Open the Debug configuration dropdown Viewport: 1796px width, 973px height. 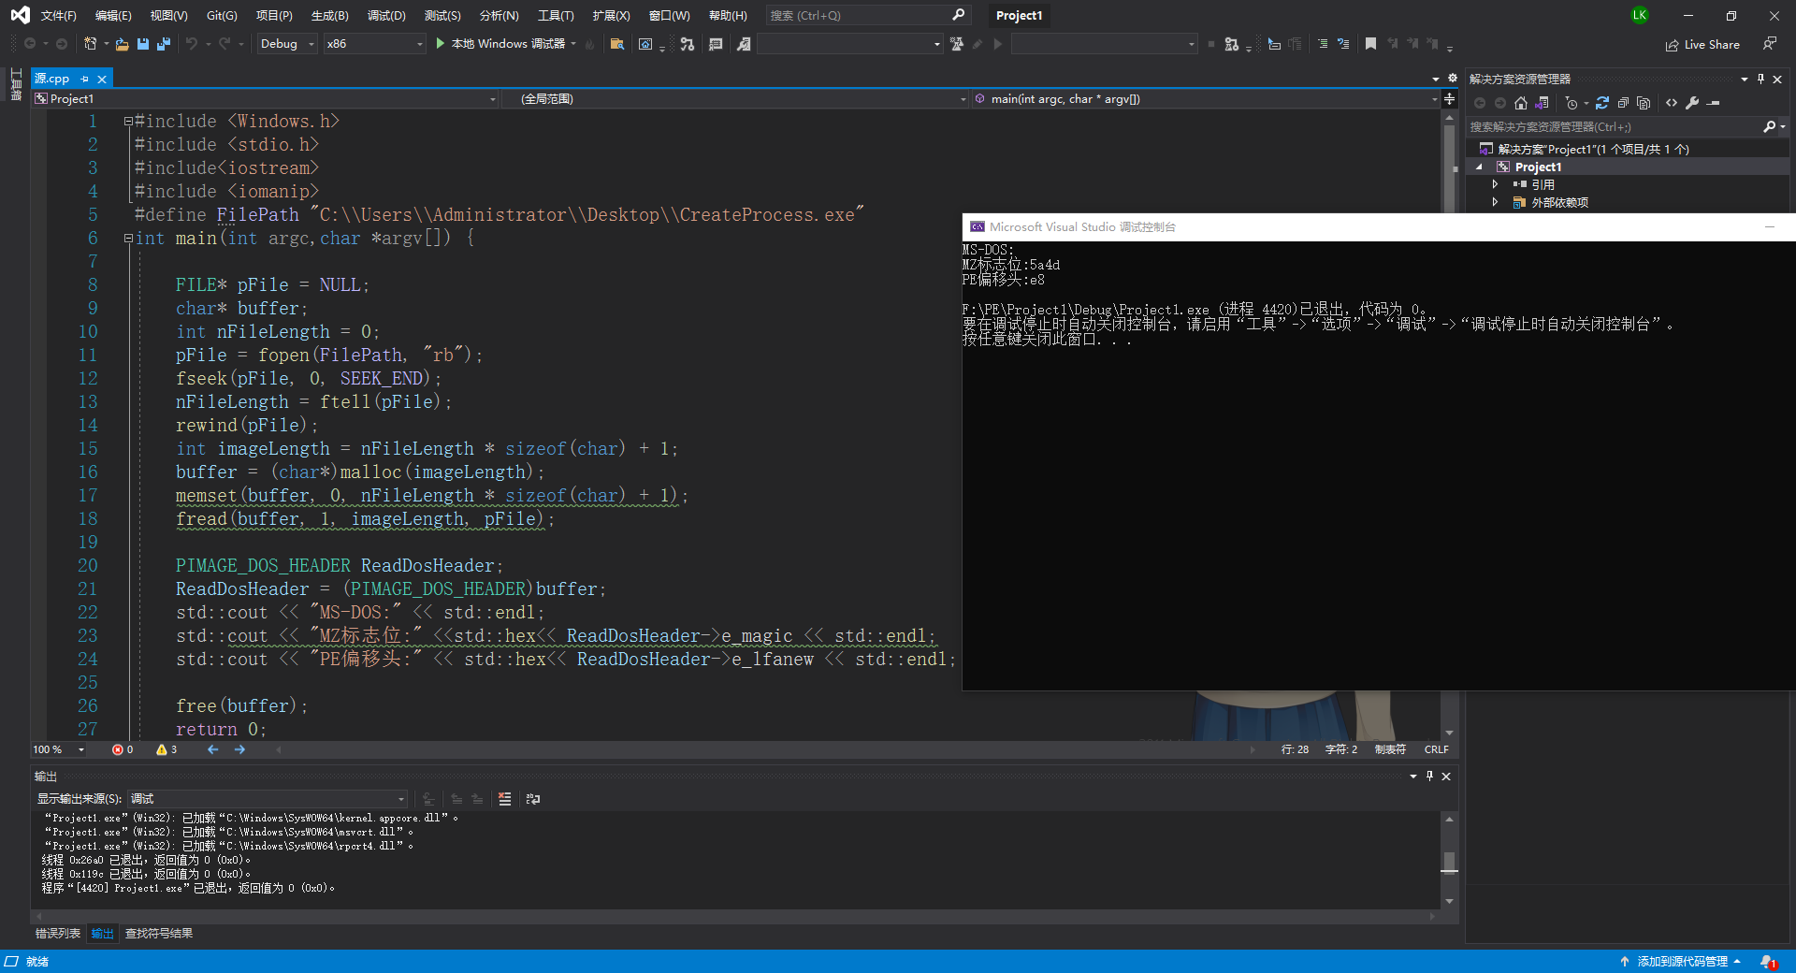coord(287,44)
